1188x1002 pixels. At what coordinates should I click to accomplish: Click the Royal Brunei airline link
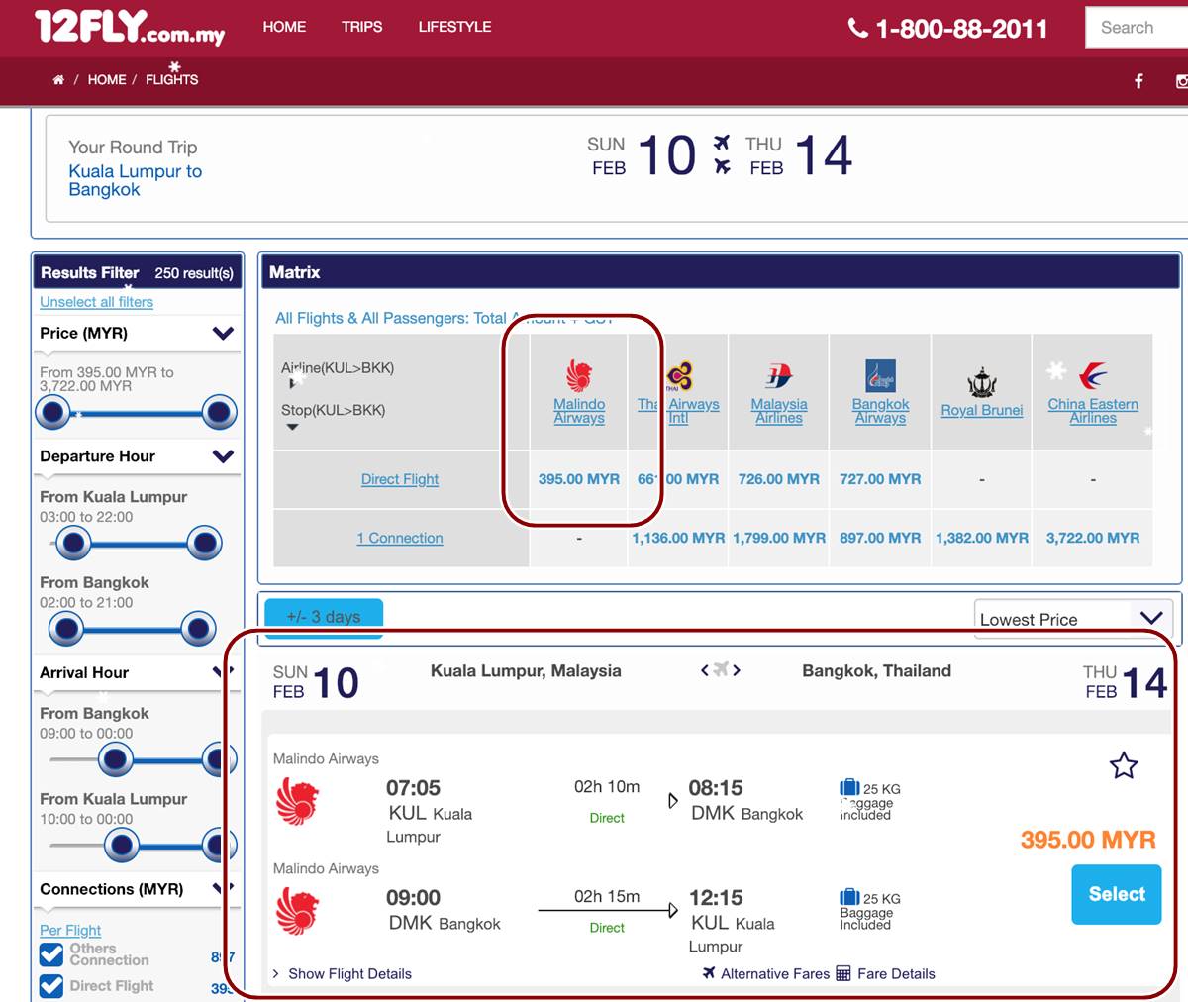click(981, 410)
